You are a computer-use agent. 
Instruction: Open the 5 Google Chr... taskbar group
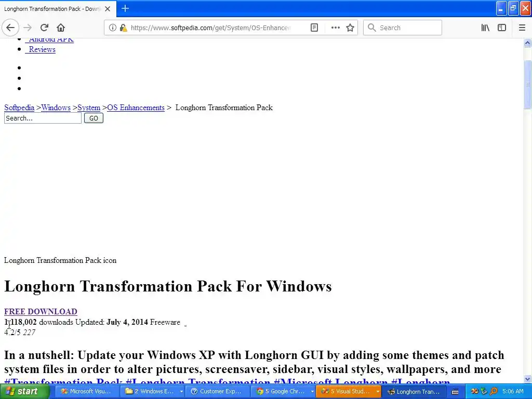click(282, 391)
